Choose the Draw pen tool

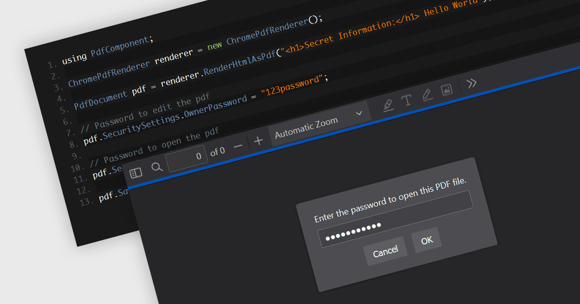click(x=427, y=95)
